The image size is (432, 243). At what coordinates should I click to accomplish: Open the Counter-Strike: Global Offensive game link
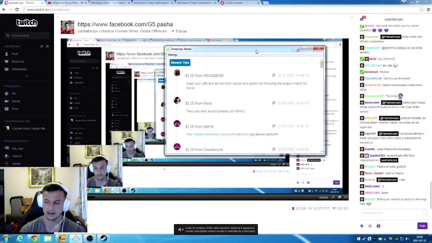[x=140, y=31]
